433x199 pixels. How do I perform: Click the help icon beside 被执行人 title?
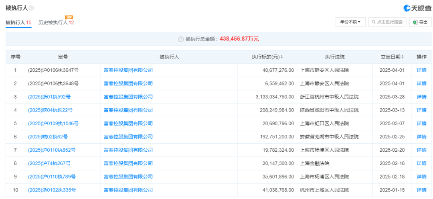coord(31,8)
